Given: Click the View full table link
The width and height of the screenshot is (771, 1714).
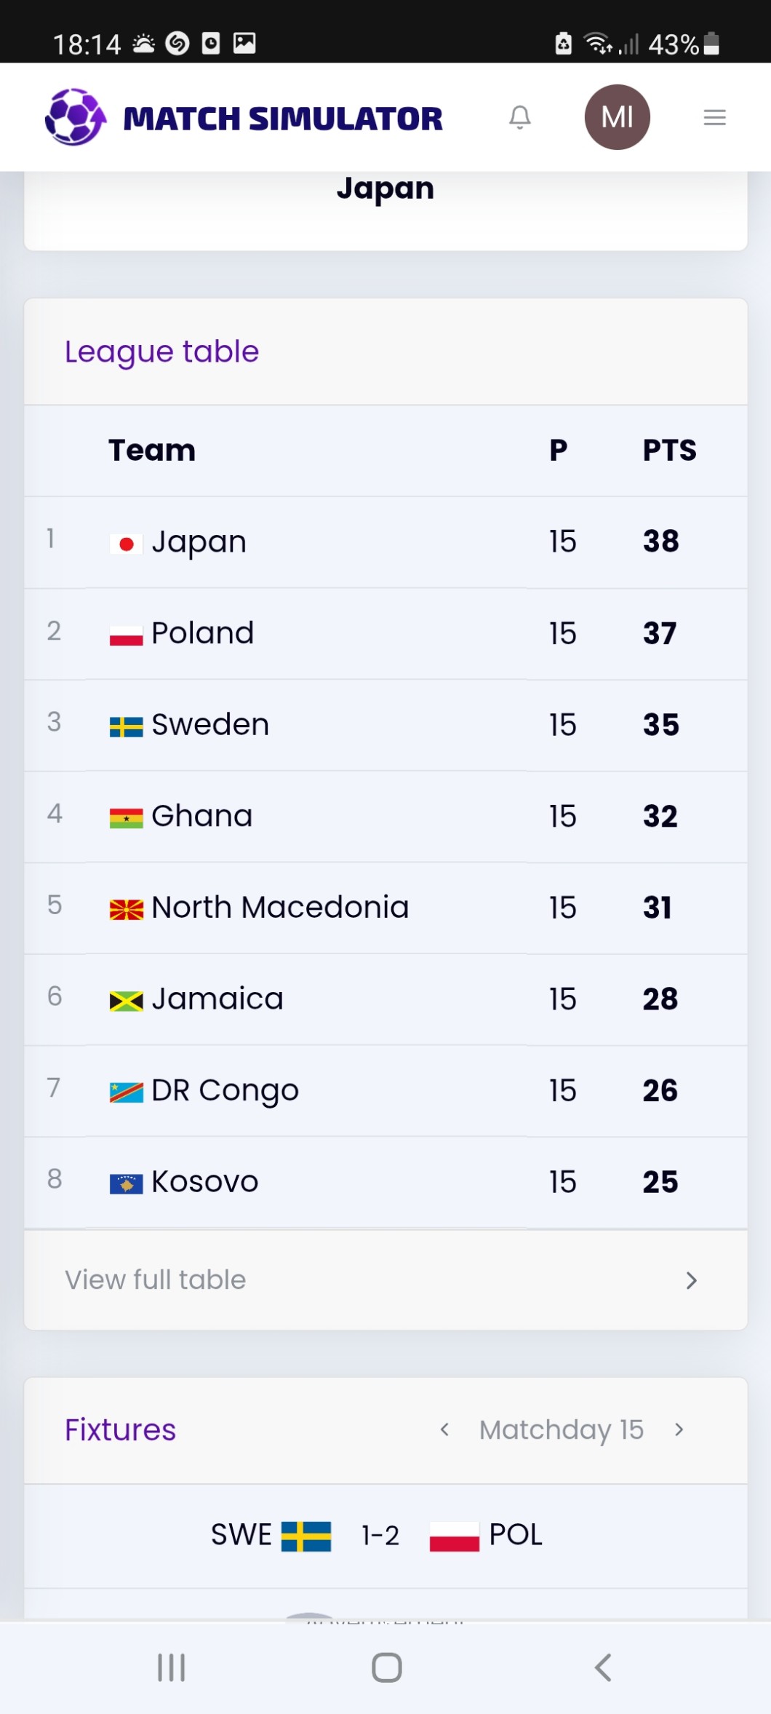Looking at the screenshot, I should point(156,1280).
